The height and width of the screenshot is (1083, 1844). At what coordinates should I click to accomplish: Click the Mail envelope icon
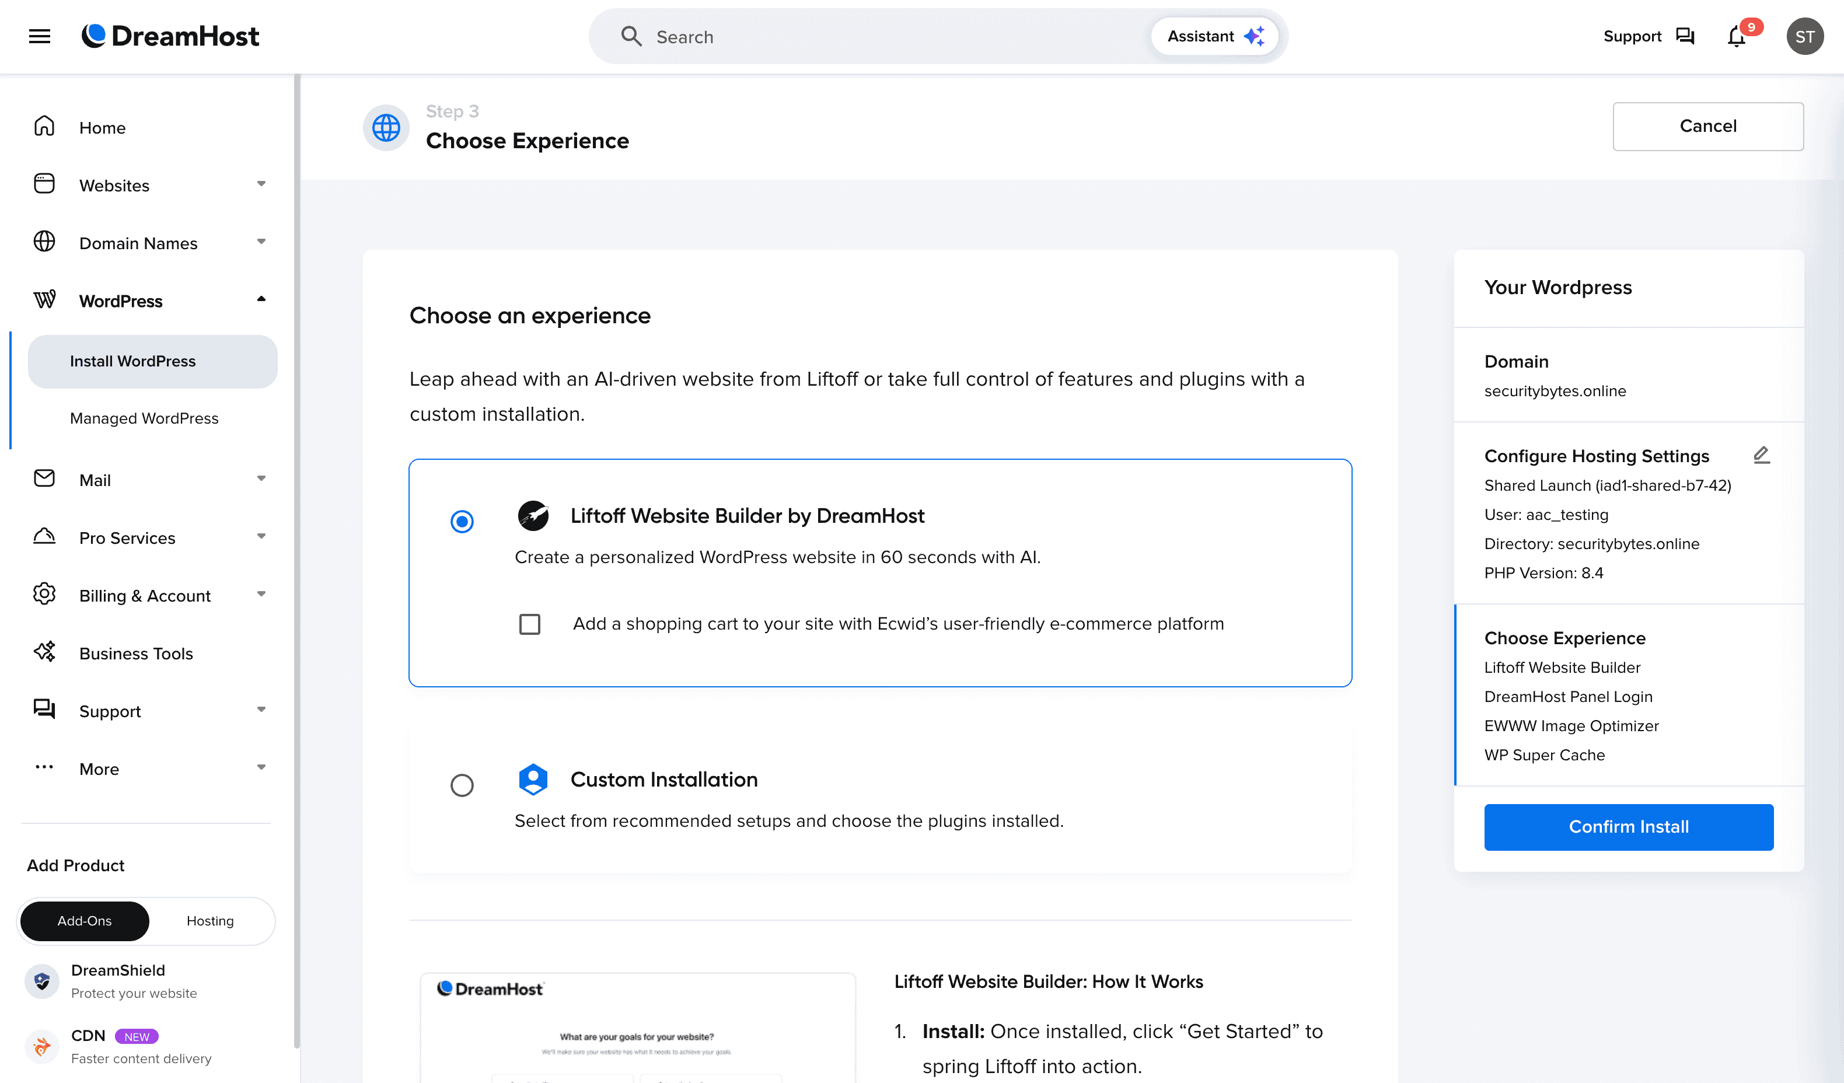coord(44,478)
